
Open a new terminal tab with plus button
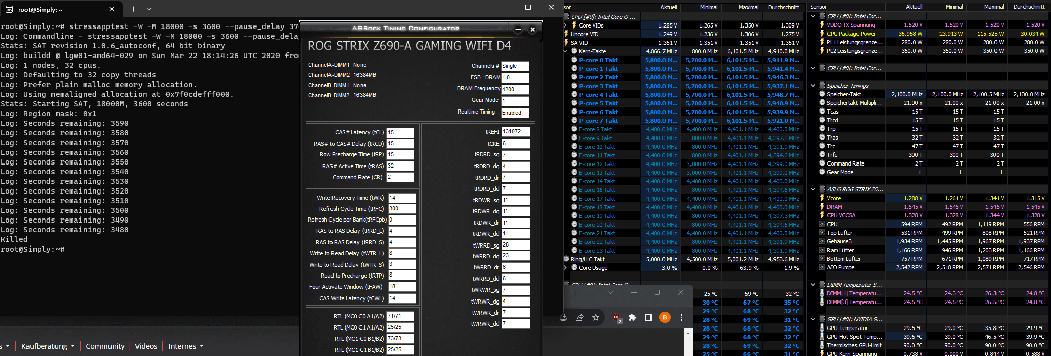133,9
